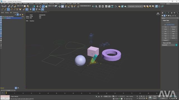The image size is (179, 100).
Task: Switch to Geometry category in Create panel
Action: pyautogui.click(x=162, y=16)
